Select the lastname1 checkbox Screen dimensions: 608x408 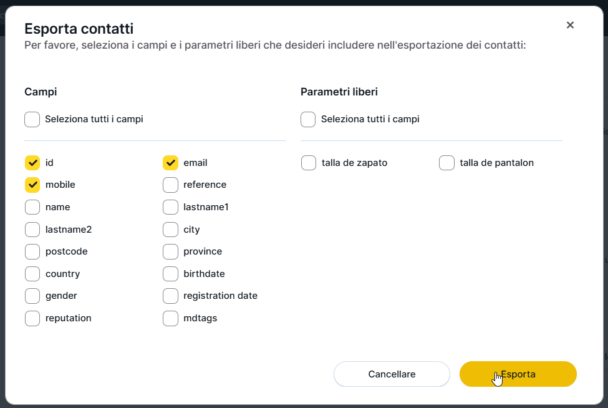click(x=170, y=207)
